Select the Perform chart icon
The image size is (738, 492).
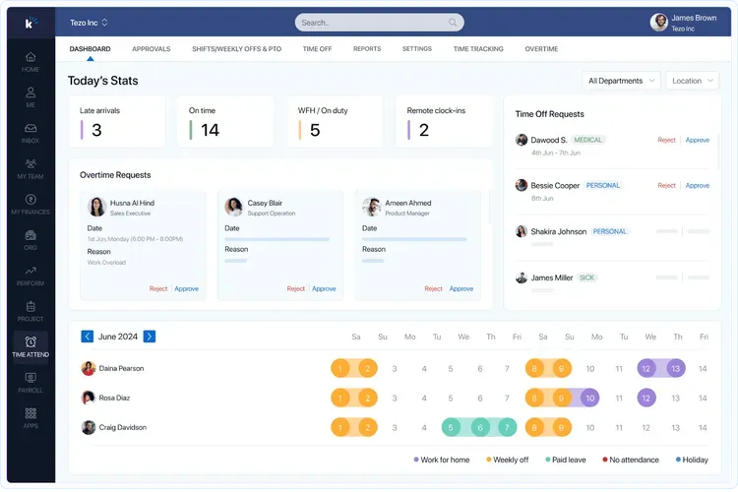pos(31,271)
